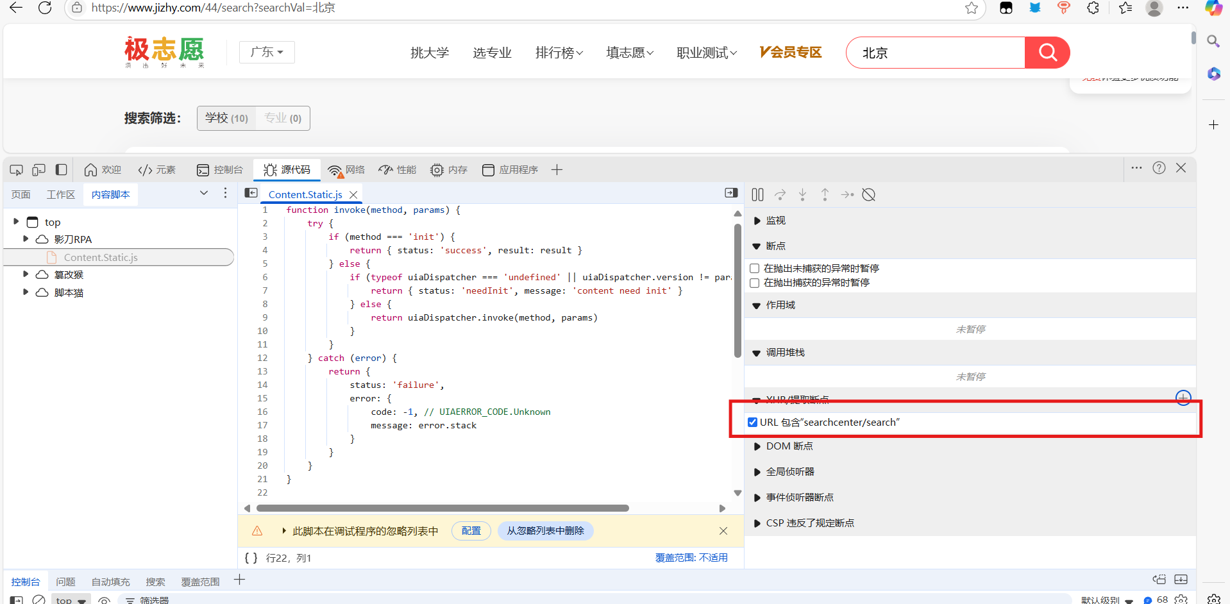Click step into function icon
Image resolution: width=1230 pixels, height=604 pixels.
tap(802, 194)
